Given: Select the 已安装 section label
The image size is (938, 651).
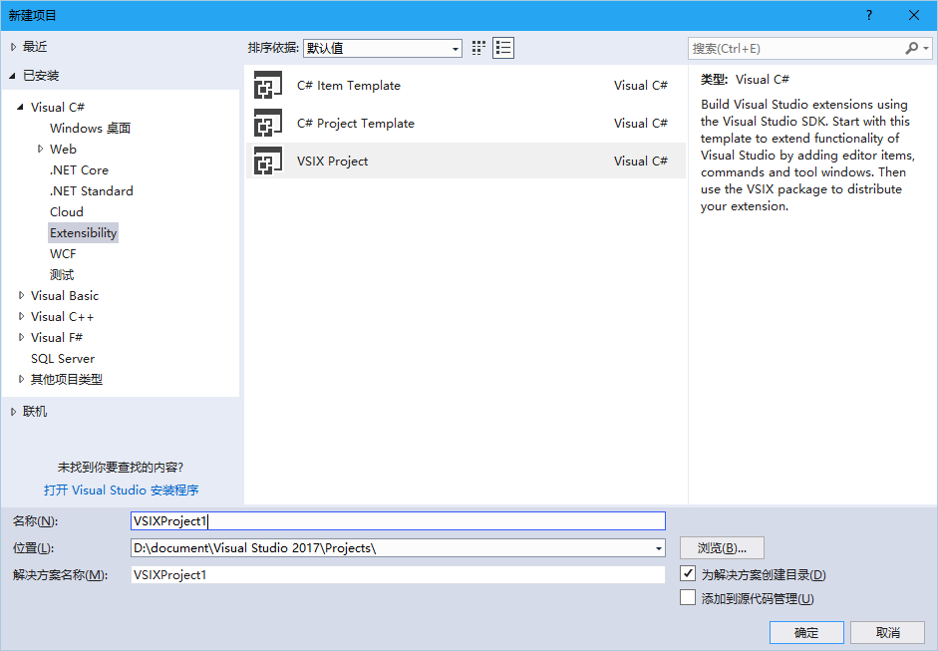Looking at the screenshot, I should pos(41,76).
